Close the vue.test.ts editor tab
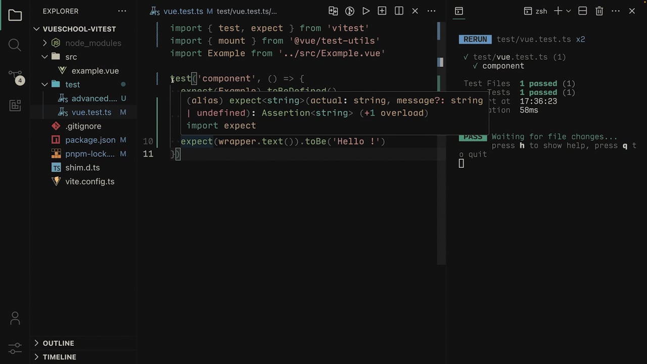The image size is (647, 364). [415, 11]
